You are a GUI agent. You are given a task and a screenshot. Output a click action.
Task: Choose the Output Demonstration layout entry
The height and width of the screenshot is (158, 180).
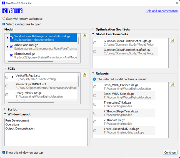click(20, 128)
